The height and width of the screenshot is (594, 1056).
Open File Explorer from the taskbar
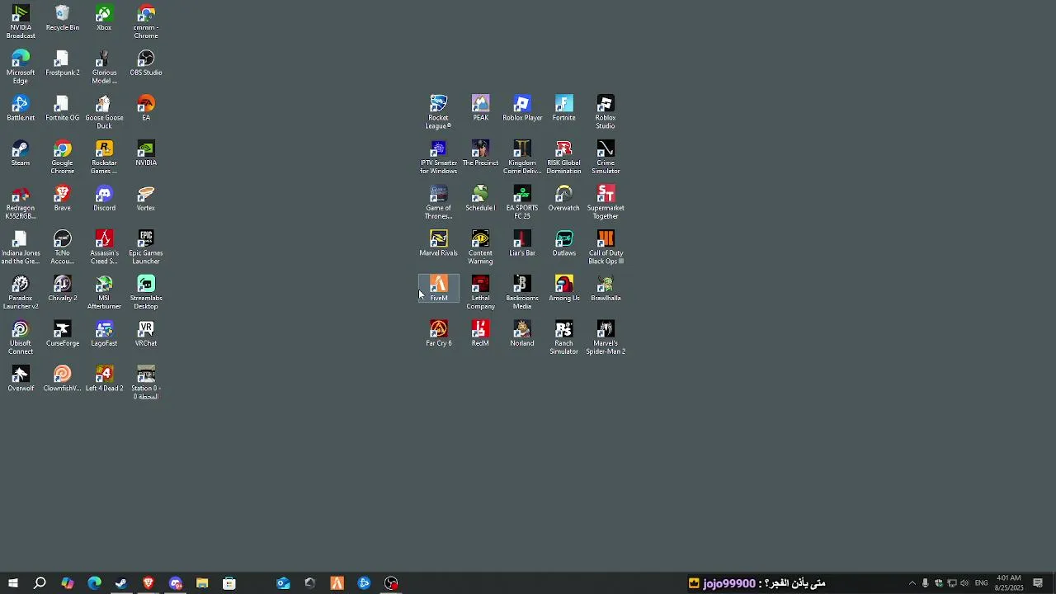202,583
